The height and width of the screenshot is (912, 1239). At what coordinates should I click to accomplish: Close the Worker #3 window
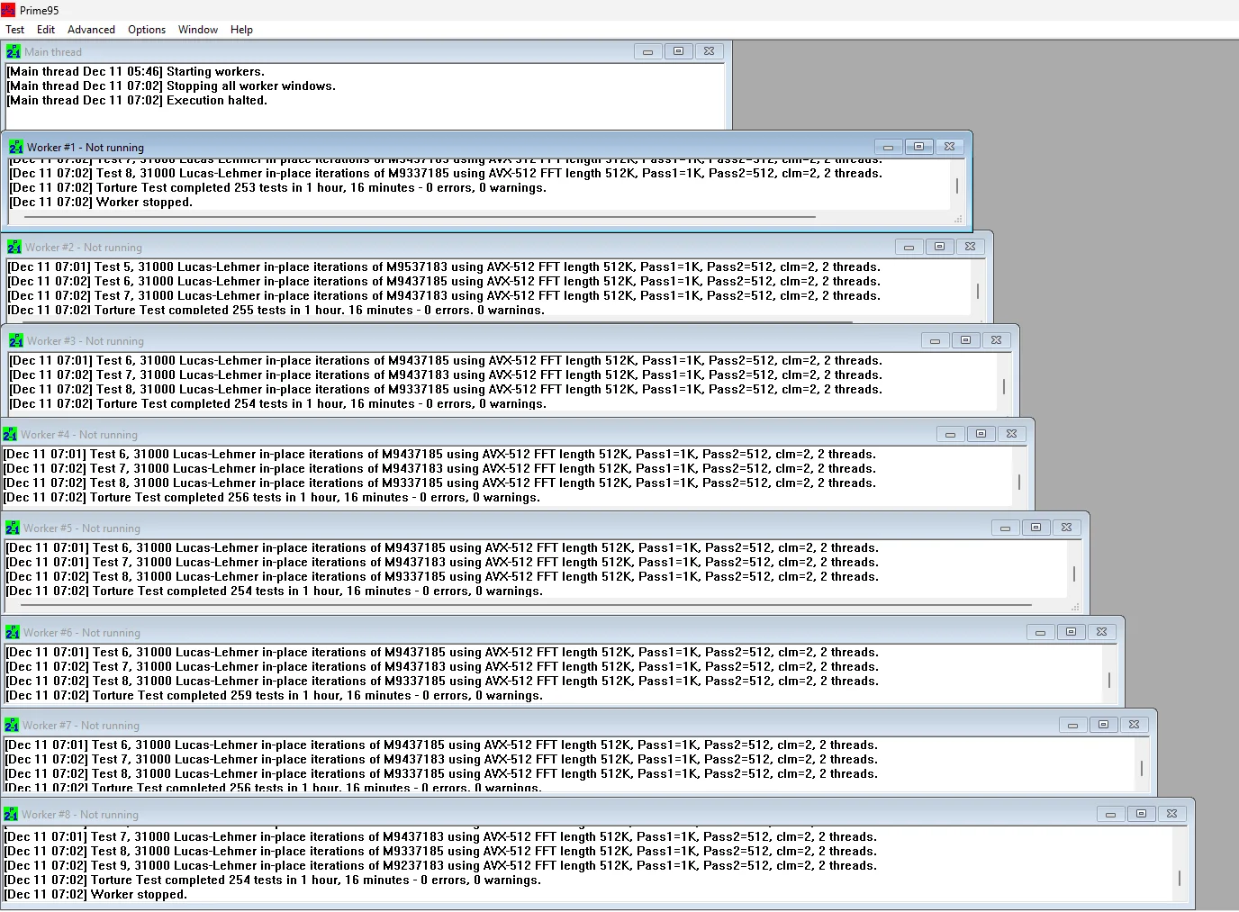click(996, 340)
